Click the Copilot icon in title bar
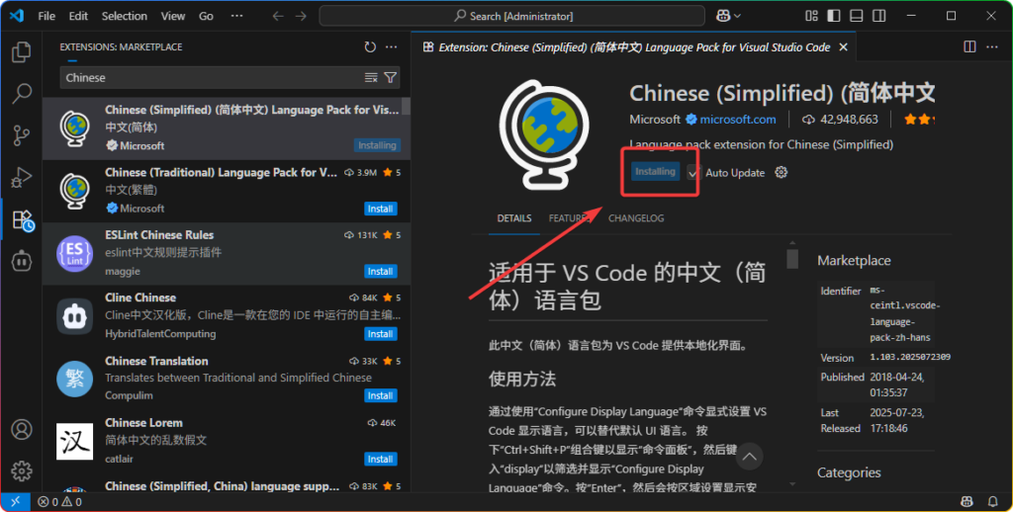The width and height of the screenshot is (1013, 512). click(723, 16)
